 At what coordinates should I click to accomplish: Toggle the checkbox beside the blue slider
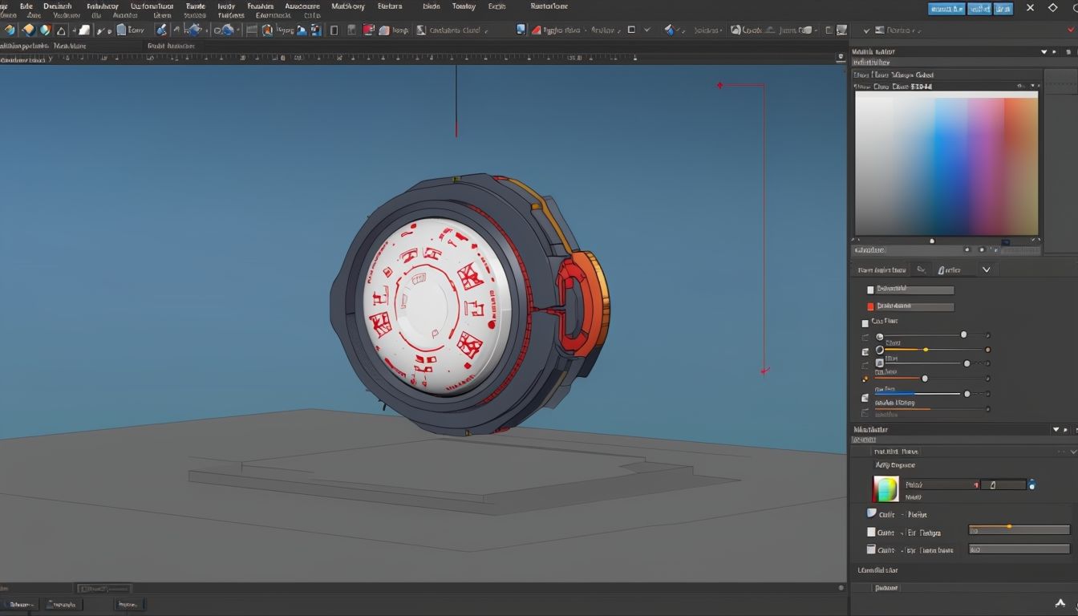point(865,398)
